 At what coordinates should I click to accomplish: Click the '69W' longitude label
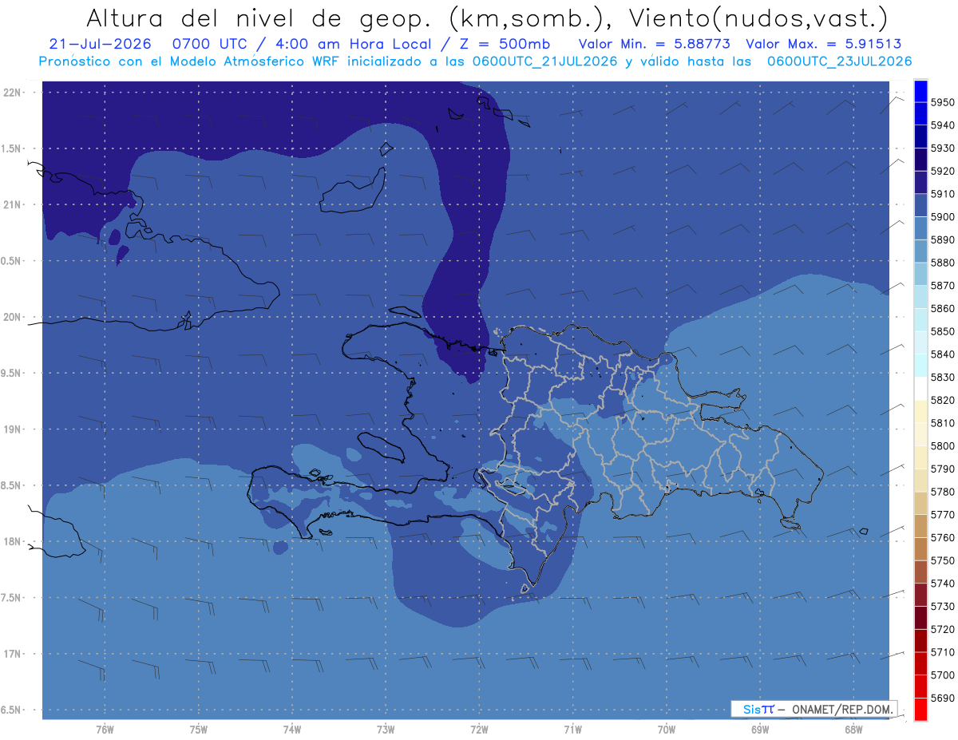pos(760,730)
